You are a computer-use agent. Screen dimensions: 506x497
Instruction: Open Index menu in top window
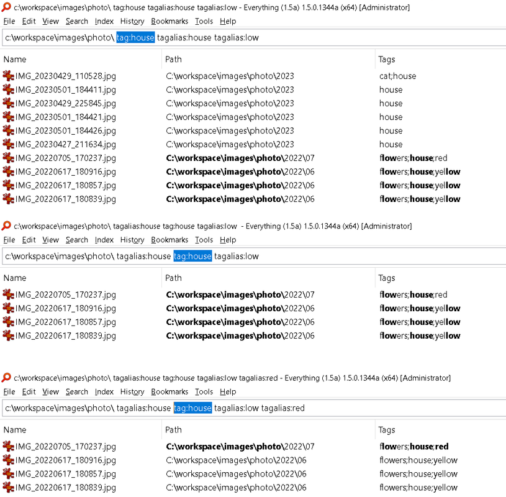(x=104, y=21)
